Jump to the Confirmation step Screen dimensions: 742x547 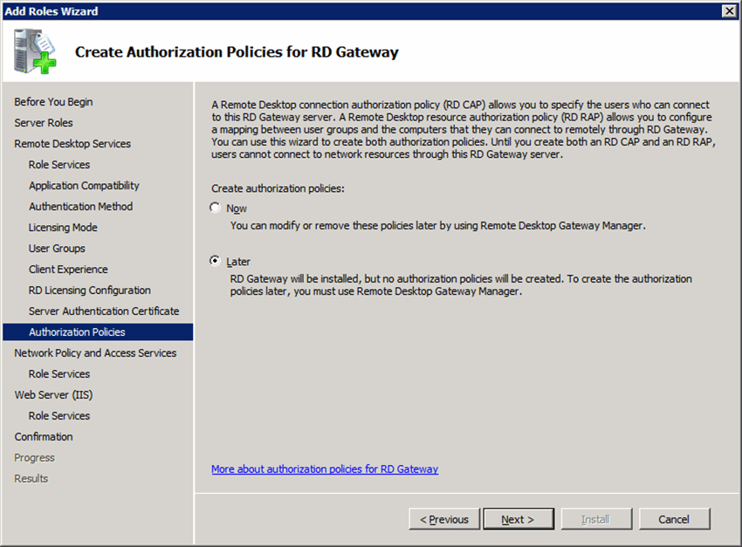coord(44,437)
